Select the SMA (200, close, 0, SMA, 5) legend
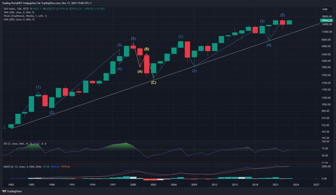This screenshot has height=195, width=336. 19,12
